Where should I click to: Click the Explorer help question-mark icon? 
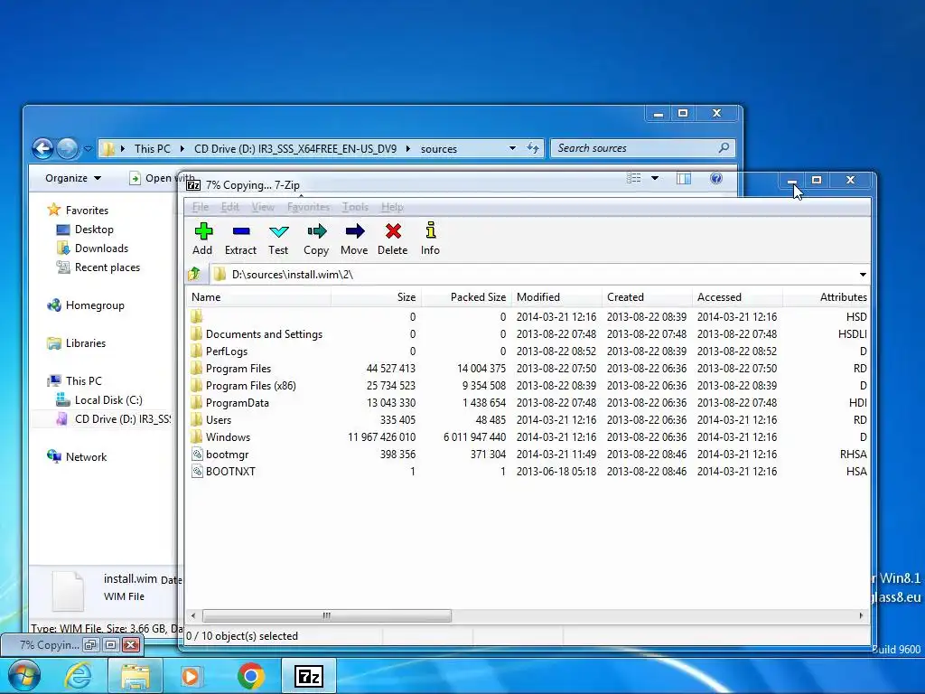(716, 178)
